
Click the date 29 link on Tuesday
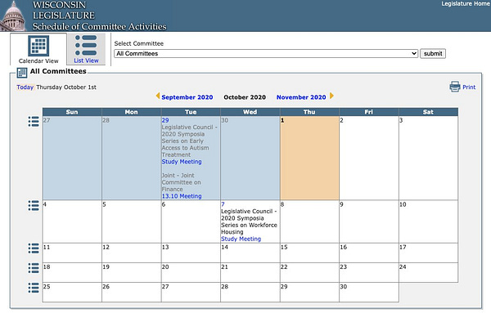tap(165, 120)
